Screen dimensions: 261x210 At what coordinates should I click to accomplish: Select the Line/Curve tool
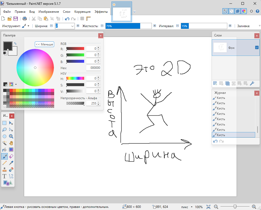11,176
